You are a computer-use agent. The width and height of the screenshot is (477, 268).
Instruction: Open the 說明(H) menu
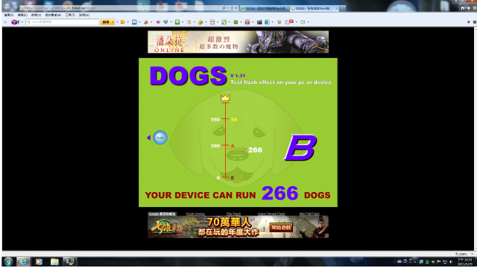(84, 15)
